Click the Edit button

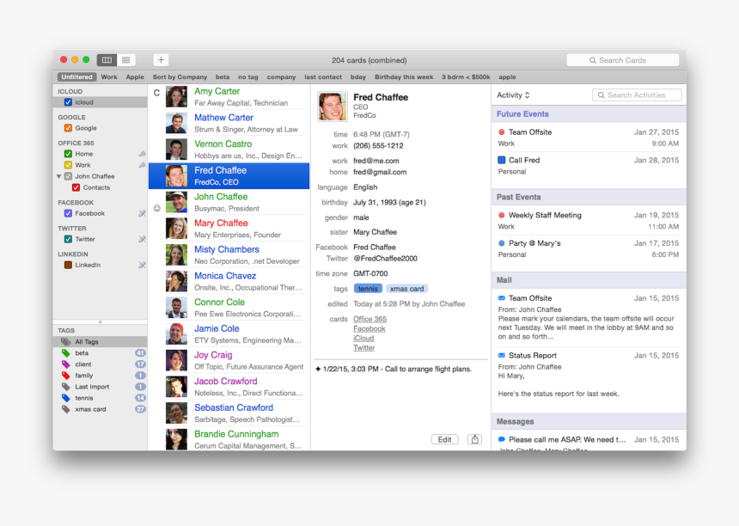(x=444, y=439)
